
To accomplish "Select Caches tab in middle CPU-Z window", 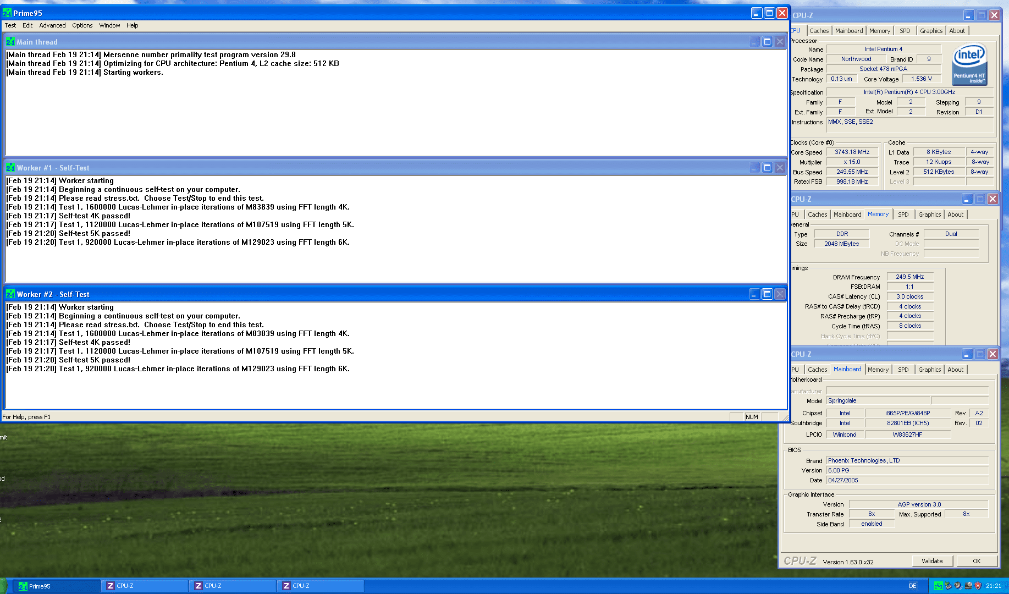I will pos(817,215).
